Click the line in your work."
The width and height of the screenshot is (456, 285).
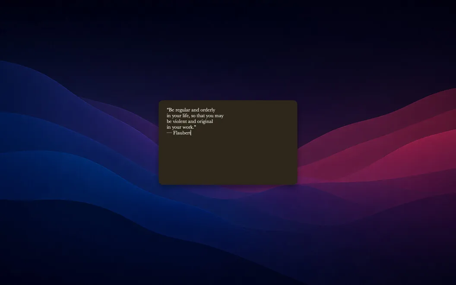tap(181, 127)
